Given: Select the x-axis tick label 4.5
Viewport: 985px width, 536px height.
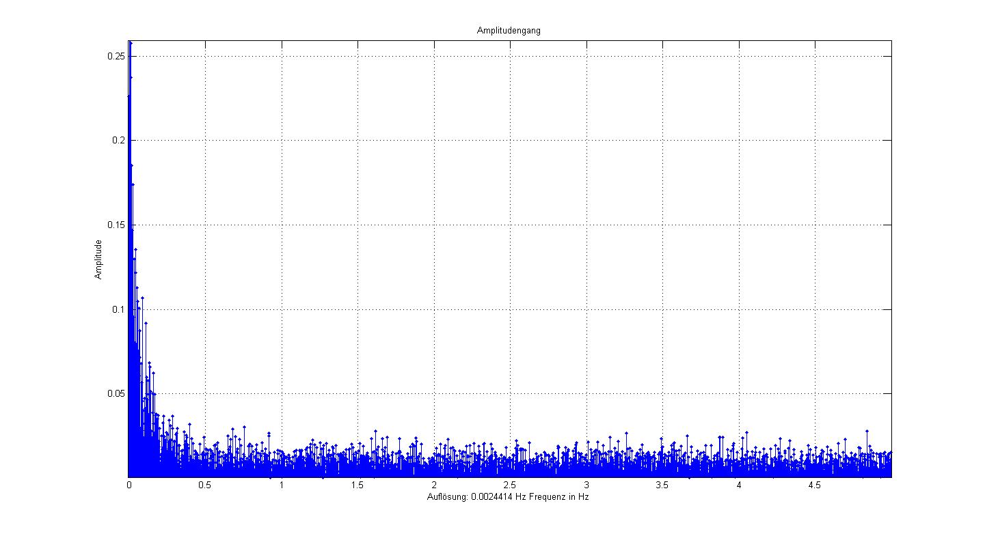Looking at the screenshot, I should tap(814, 485).
